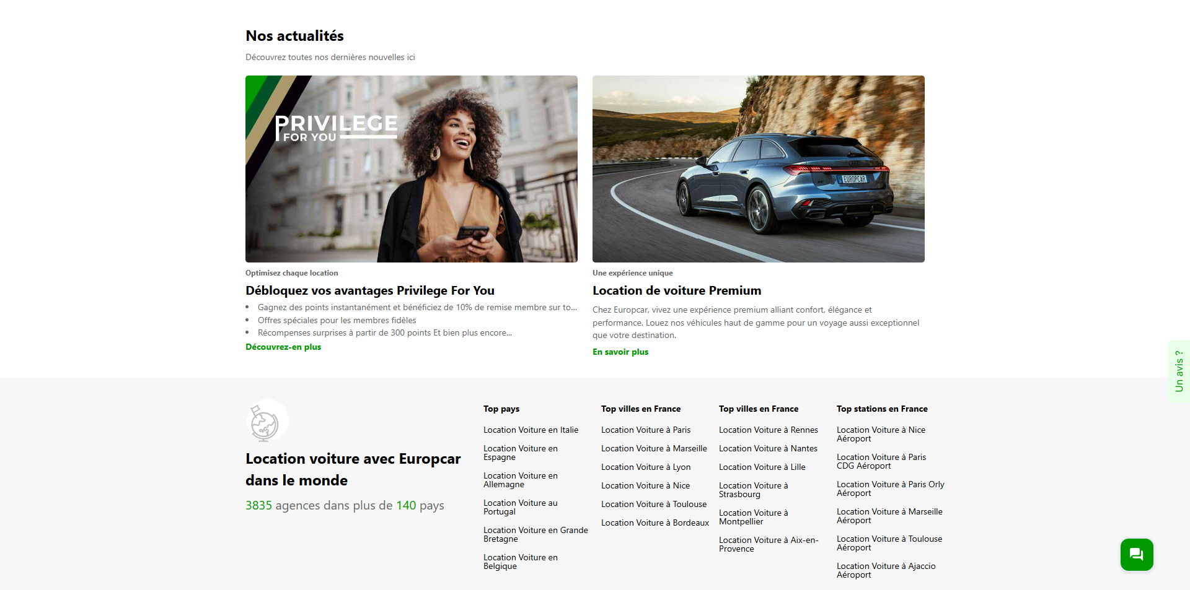Viewport: 1190px width, 590px height.
Task: Open Location Voiture au Portugal
Action: 521,507
